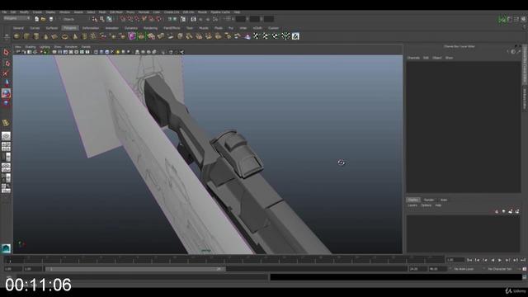This screenshot has height=297, width=528.
Task: Create a polygon cube from the shelf
Action: click(26, 36)
